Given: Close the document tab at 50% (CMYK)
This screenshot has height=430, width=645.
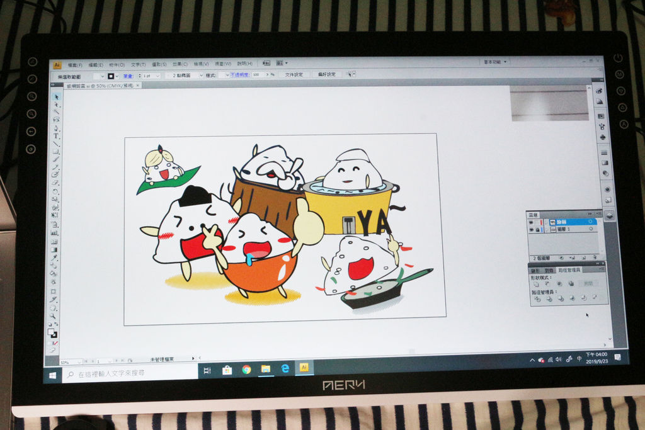Looking at the screenshot, I should click(x=138, y=86).
